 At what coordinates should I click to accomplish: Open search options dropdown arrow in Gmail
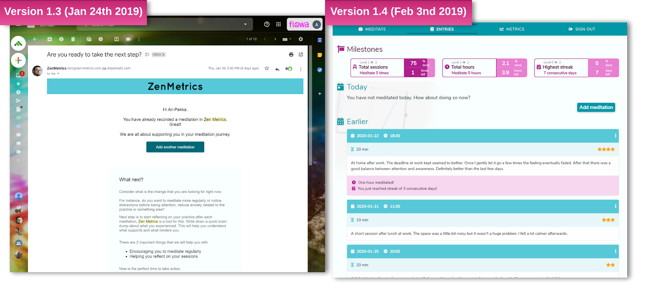pos(245,24)
